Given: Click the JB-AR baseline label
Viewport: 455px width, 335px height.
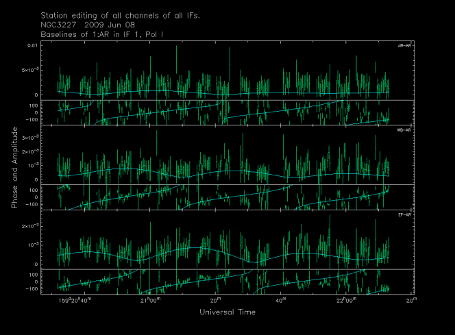Looking at the screenshot, I should pos(404,46).
